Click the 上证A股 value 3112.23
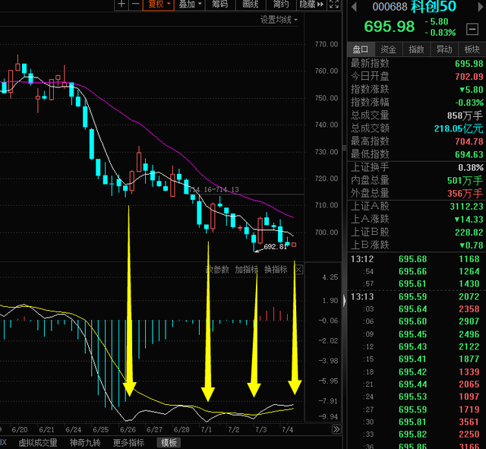The width and height of the screenshot is (486, 449). [466, 206]
